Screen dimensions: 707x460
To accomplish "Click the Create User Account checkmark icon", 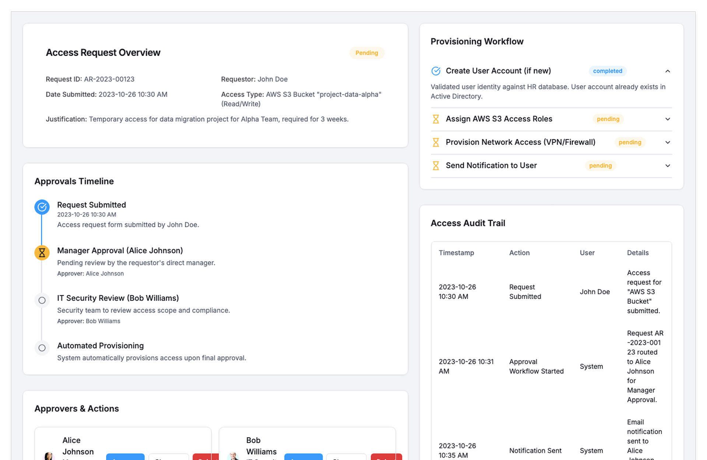I will coord(436,71).
